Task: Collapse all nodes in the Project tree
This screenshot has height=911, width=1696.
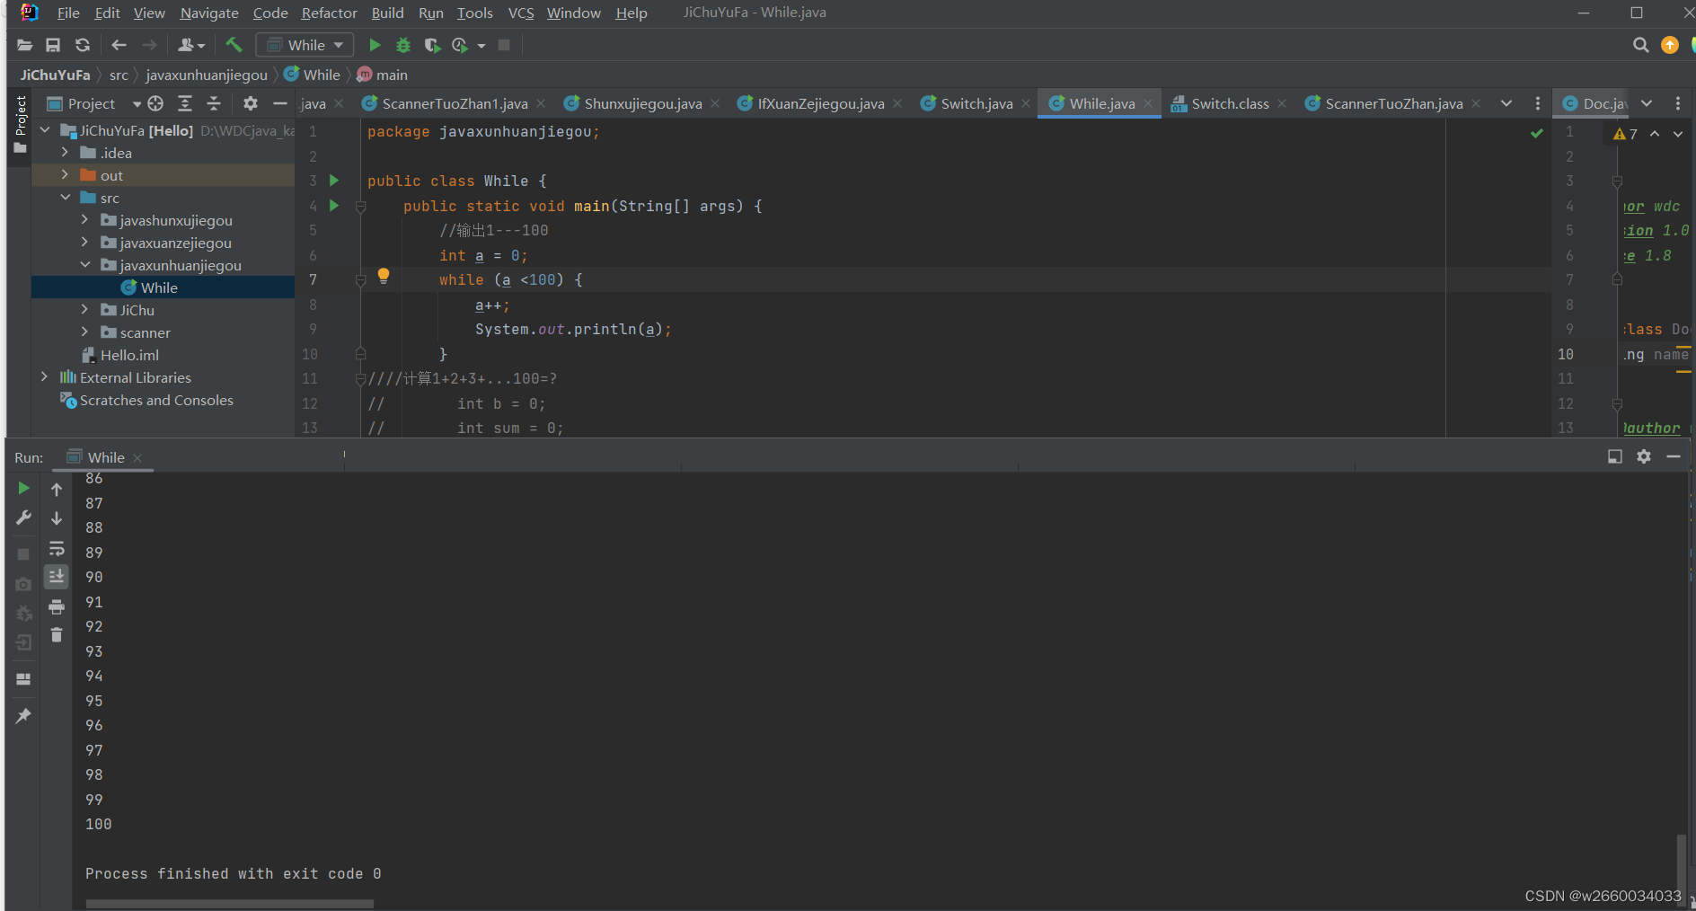Action: pos(214,103)
